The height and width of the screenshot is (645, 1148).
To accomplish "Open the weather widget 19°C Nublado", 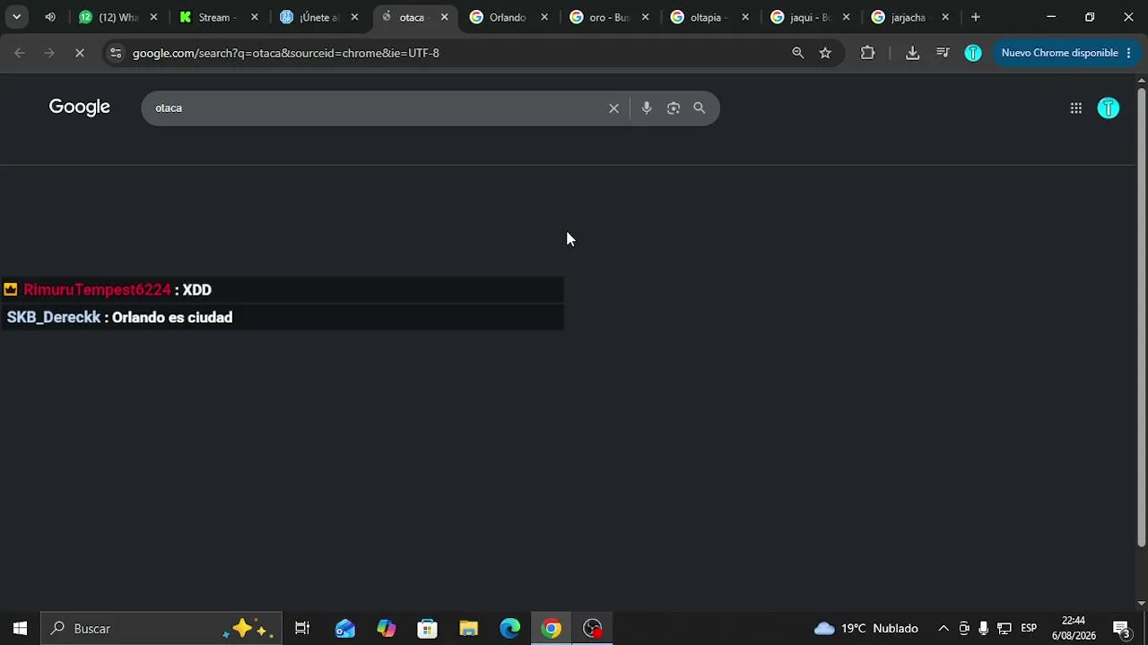I will click(865, 628).
